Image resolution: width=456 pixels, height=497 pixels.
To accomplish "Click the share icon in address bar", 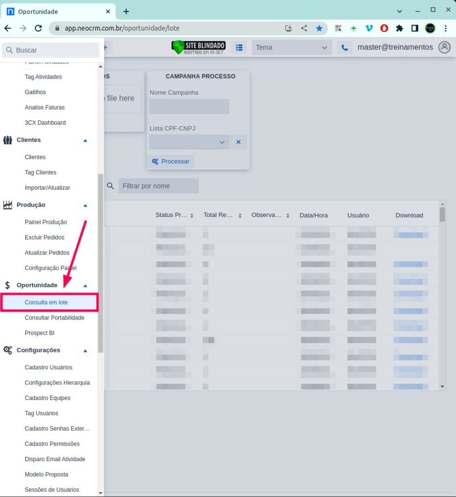I will (x=304, y=28).
